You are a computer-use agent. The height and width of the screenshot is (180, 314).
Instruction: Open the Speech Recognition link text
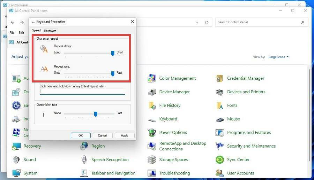coord(110,159)
